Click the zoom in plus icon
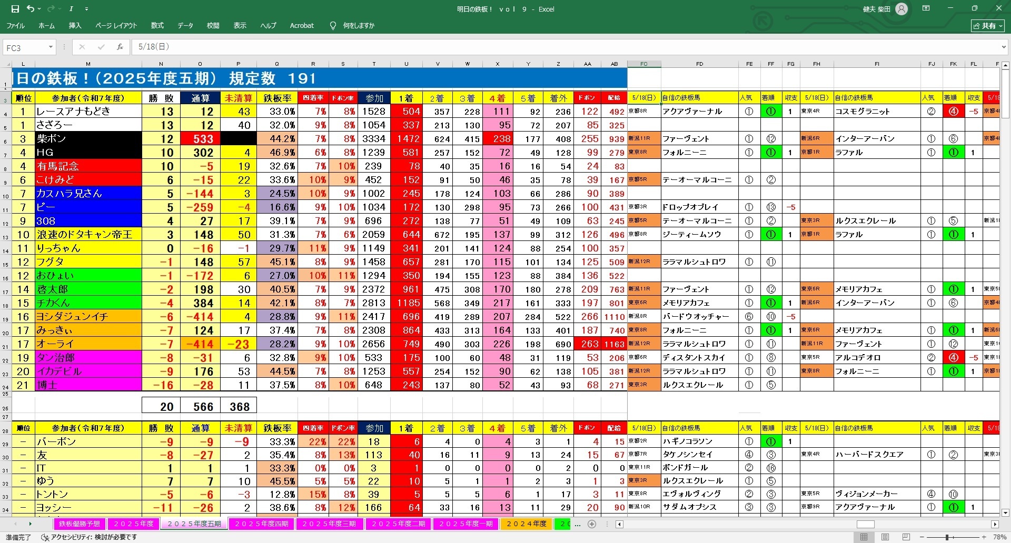Screen dimensions: 1011x543 tap(983, 537)
